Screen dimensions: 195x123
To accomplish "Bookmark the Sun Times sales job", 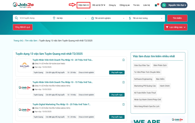I will point(124,60).
